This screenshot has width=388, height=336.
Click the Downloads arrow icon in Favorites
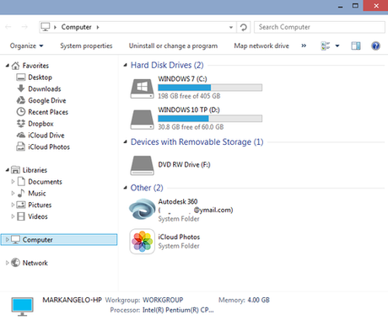21,88
